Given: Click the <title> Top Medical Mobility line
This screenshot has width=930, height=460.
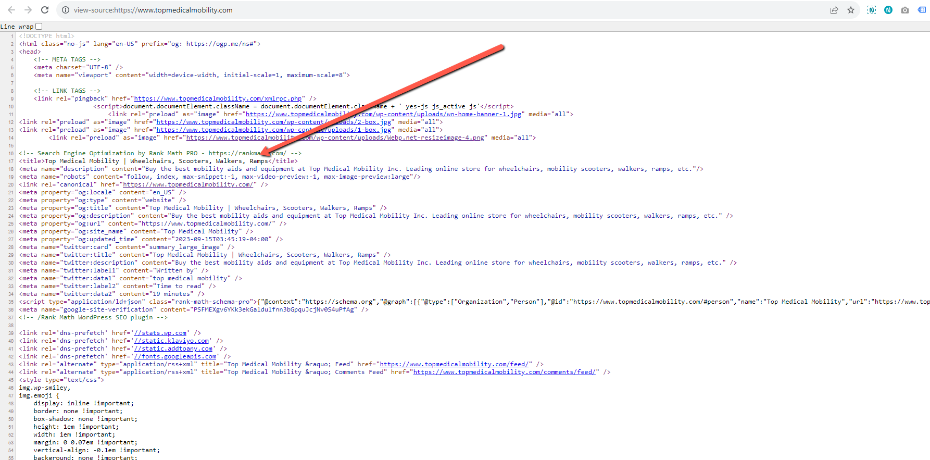Looking at the screenshot, I should click(158, 161).
